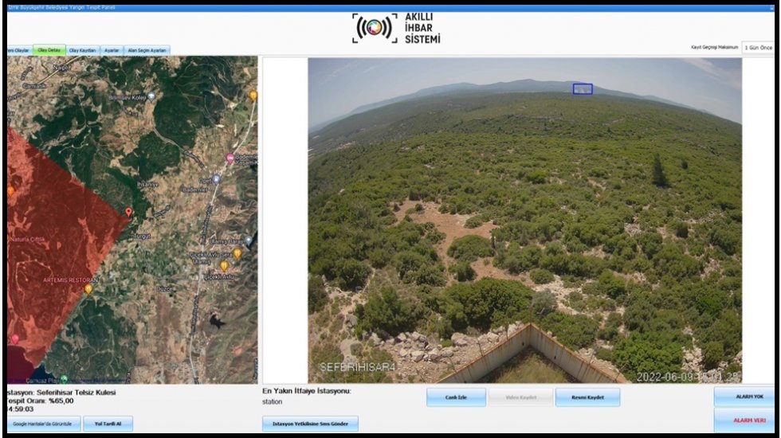Viewport: 781px width, 438px height.
Task: Click the red station location pin on map
Action: [129, 212]
